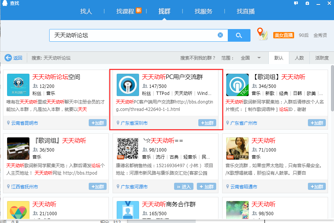334x223 pixels.
Task: Open the avatar of 天天动听PC用户交流群
Action: point(128,85)
